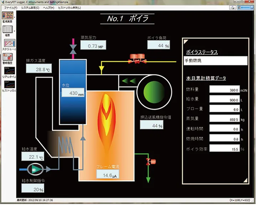Click the 手動燃焼 boiler status field
This screenshot has height=206, width=258.
[x=216, y=61]
